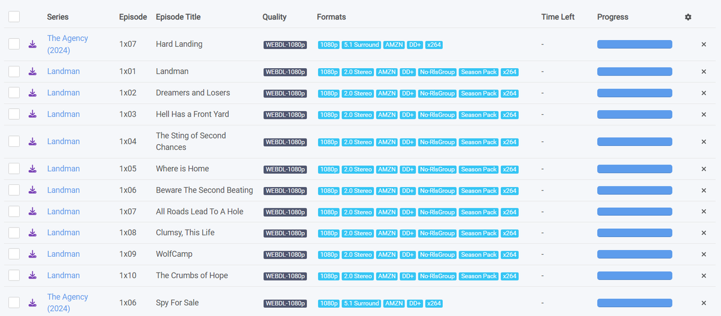721x316 pixels.
Task: Click download icon for The Crumbs of Hope
Action: click(33, 275)
